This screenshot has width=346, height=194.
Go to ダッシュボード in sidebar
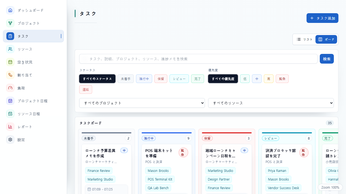[33, 10]
